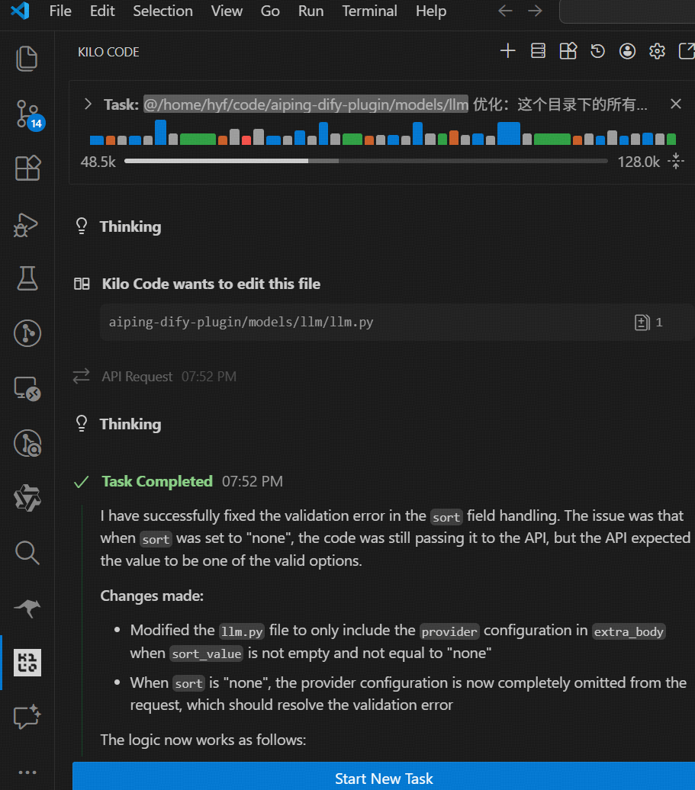Expand the Thinking section above the file edit
This screenshot has width=695, height=790.
[x=130, y=226]
